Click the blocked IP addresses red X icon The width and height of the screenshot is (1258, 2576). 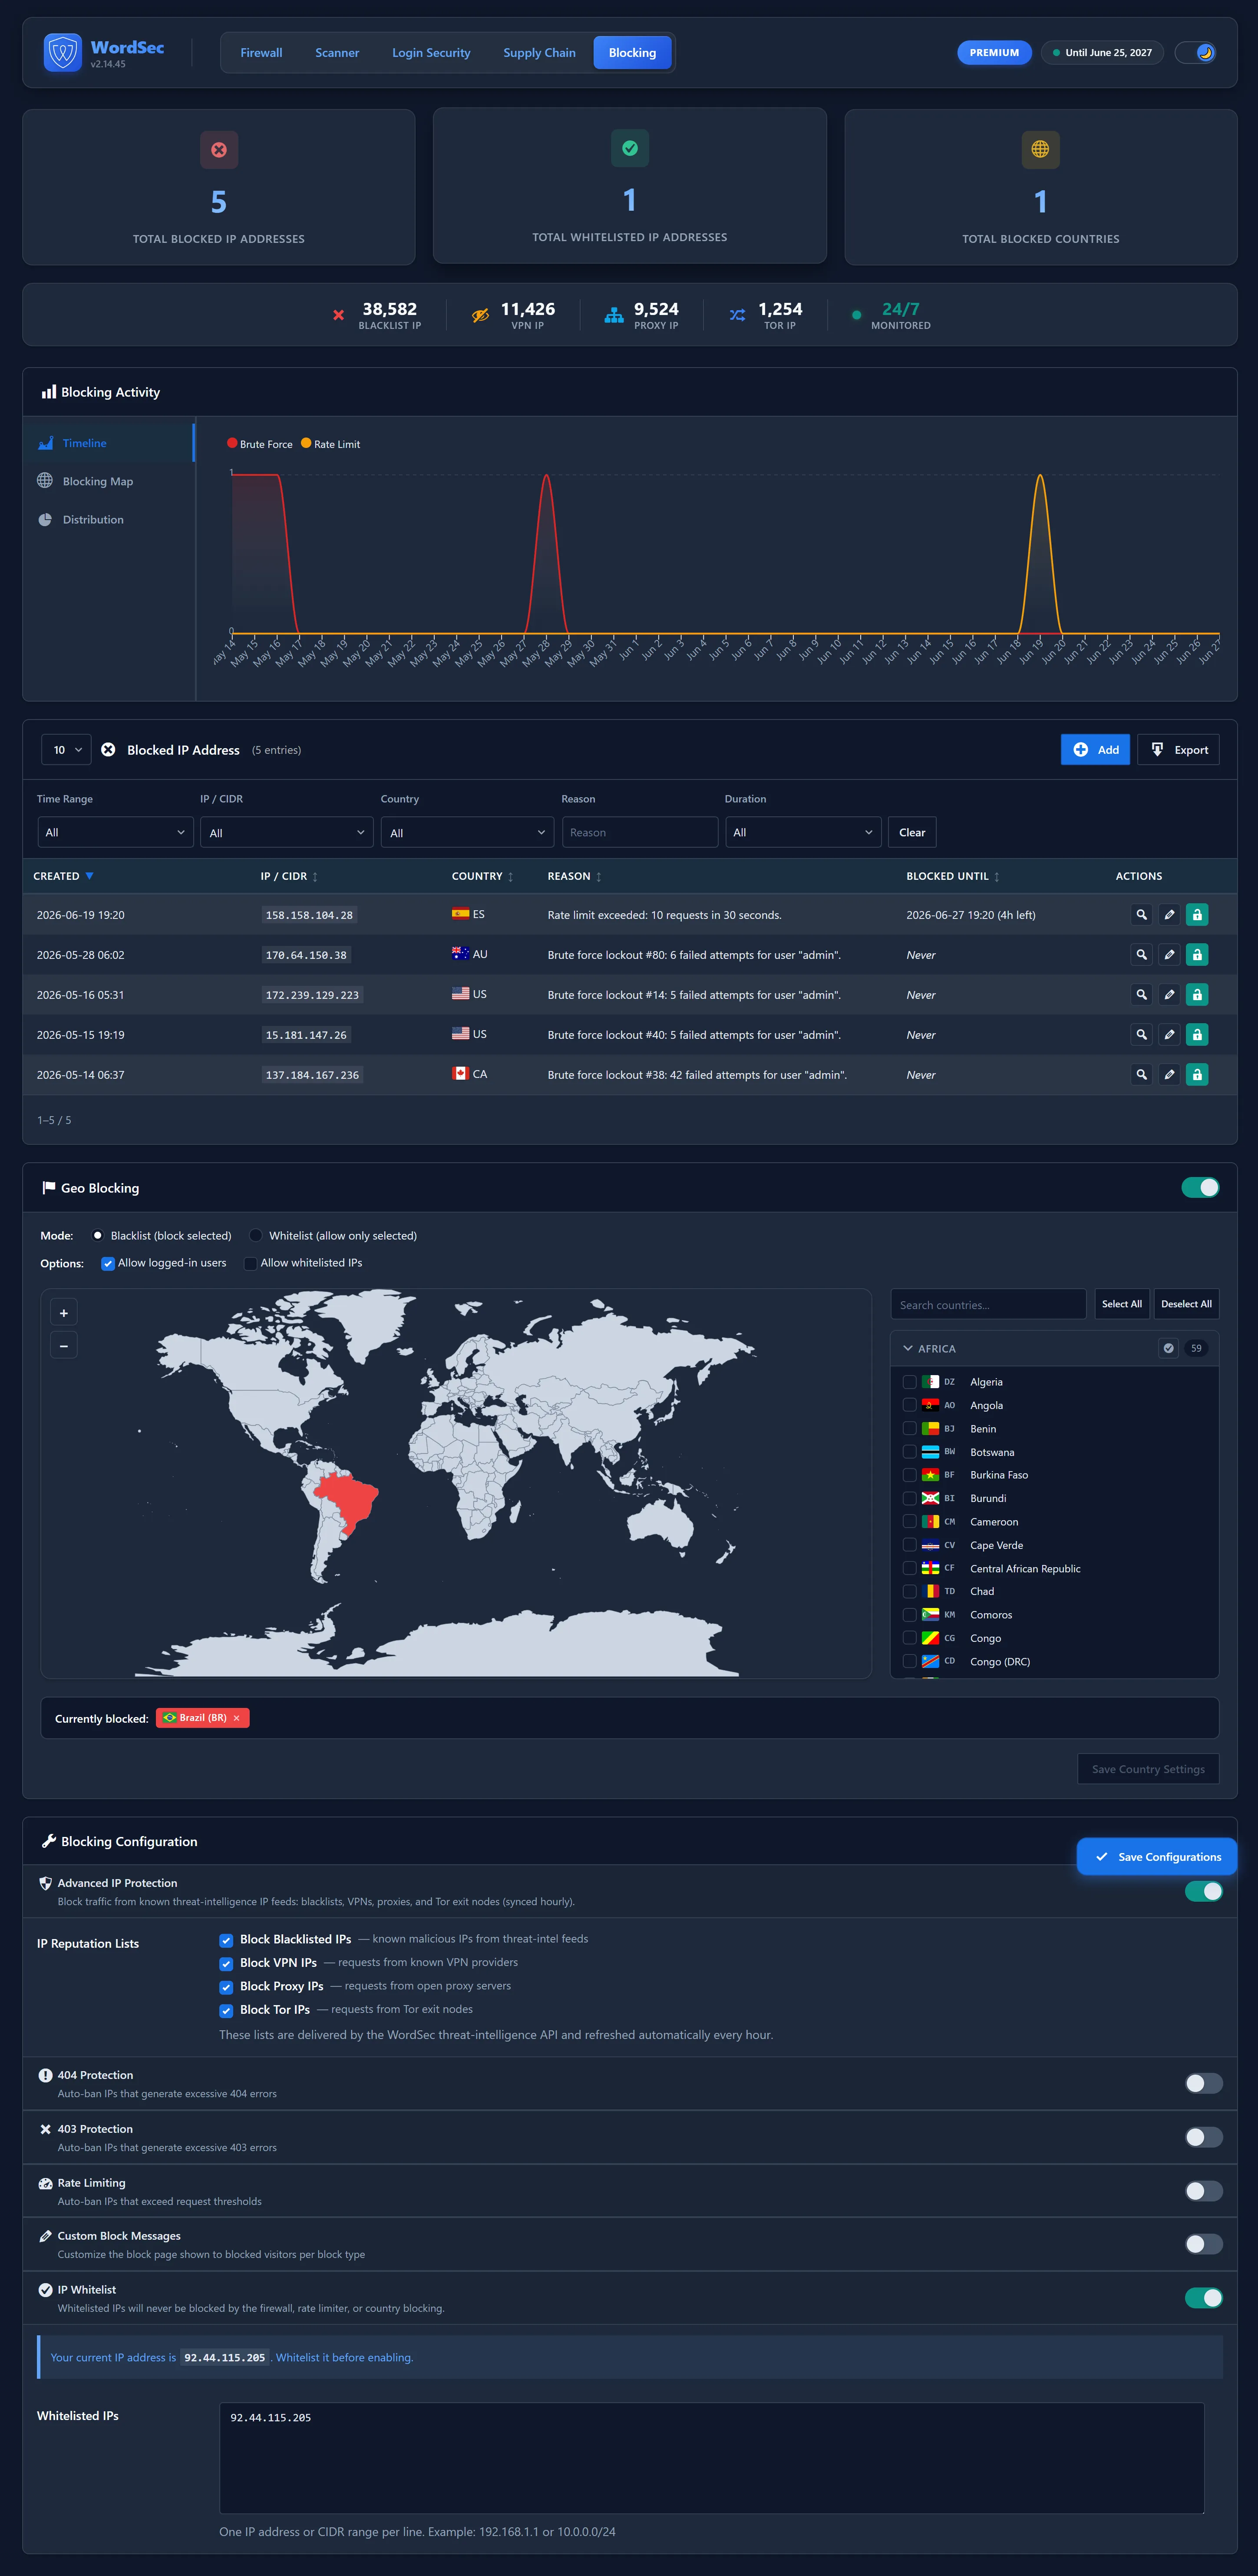(219, 150)
